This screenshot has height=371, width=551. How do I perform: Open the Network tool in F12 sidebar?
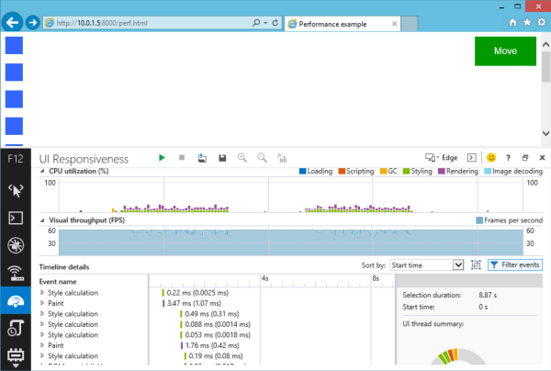coord(16,273)
